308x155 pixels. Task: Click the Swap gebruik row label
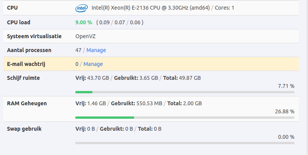(x=24, y=129)
